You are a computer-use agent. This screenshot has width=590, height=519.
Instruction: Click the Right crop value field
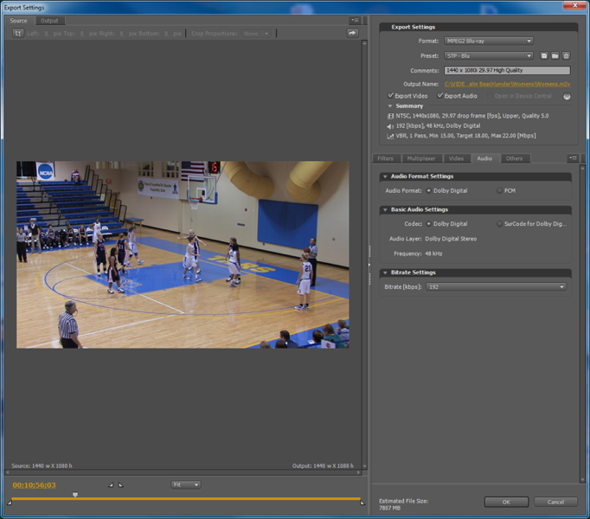[x=121, y=34]
